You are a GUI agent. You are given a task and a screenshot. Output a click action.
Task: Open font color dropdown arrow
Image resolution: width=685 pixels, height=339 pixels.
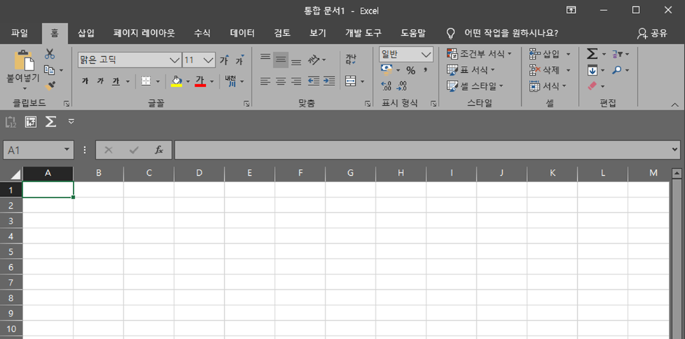[212, 81]
